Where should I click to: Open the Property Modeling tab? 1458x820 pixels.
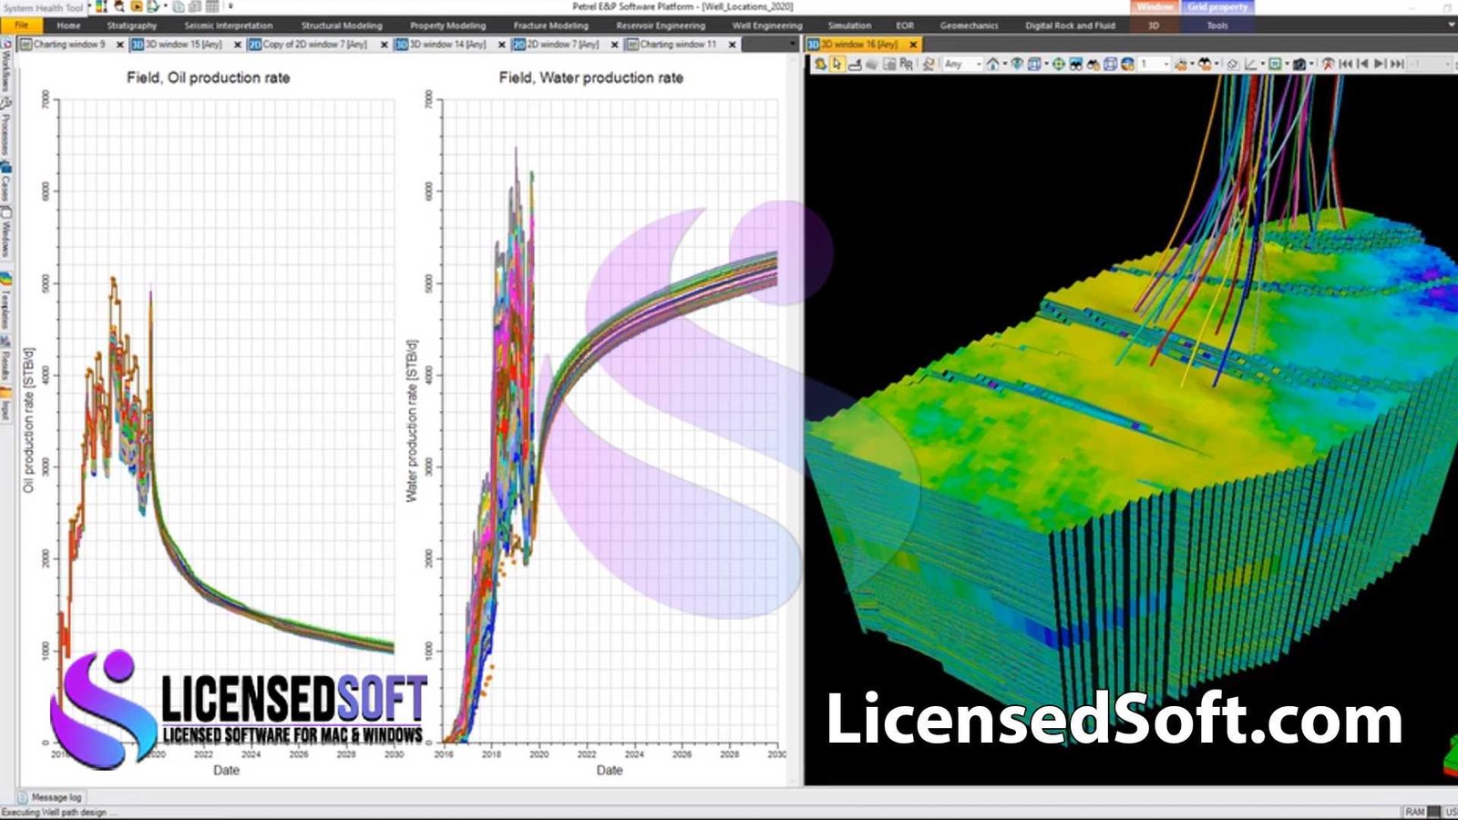(x=447, y=26)
